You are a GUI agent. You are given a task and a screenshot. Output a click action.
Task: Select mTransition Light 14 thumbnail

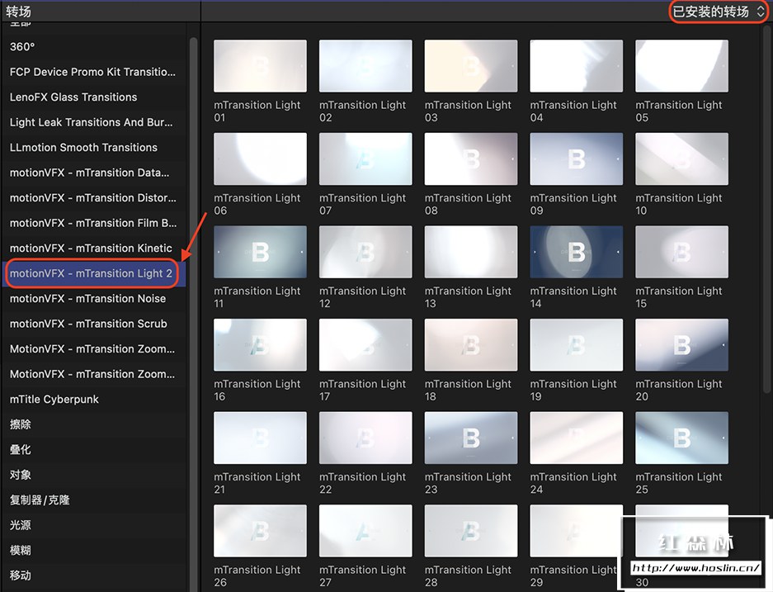(x=577, y=252)
